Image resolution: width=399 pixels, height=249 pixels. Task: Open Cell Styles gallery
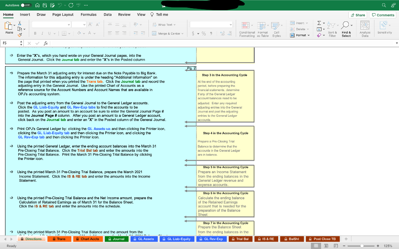(x=277, y=29)
